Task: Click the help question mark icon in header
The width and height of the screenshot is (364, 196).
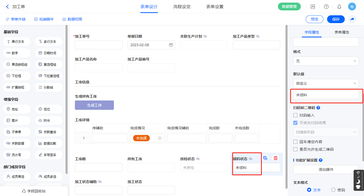Action: pos(326,7)
